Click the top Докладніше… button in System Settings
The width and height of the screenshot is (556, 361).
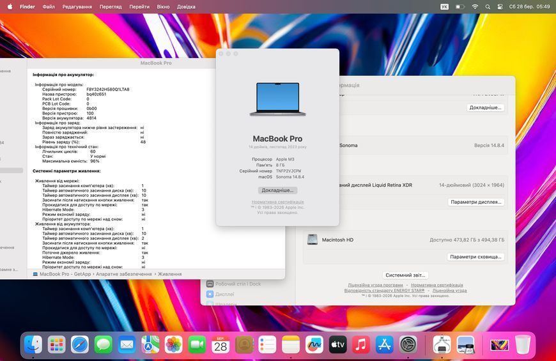485,107
